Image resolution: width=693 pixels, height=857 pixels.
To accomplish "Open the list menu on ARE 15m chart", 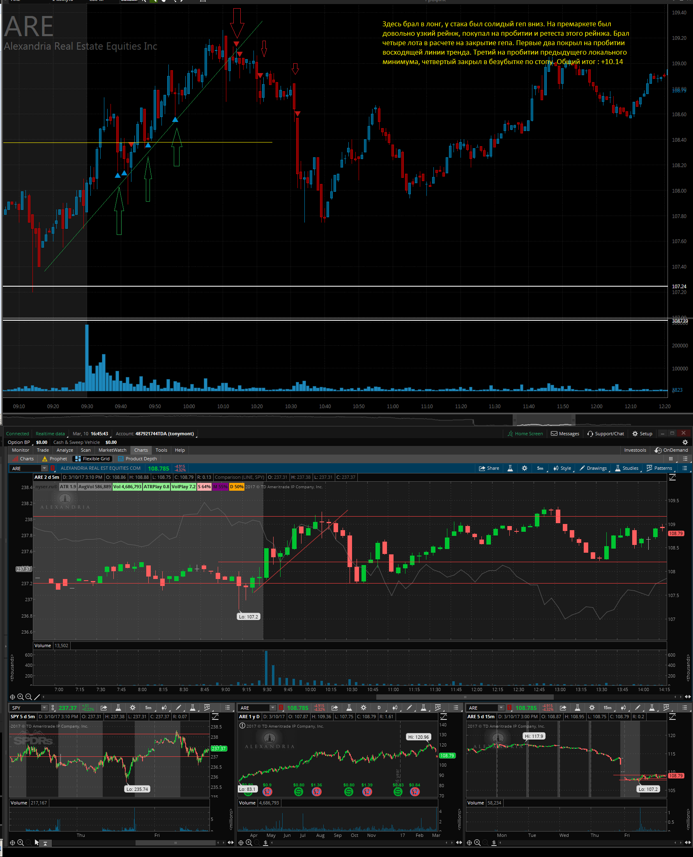I will 685,708.
